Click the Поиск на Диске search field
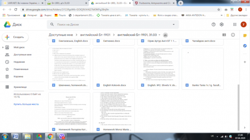 113,24
